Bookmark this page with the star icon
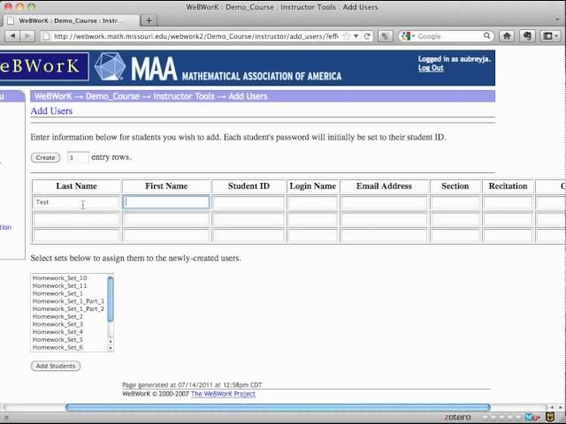Viewport: 566px width, 424px height. 346,36
